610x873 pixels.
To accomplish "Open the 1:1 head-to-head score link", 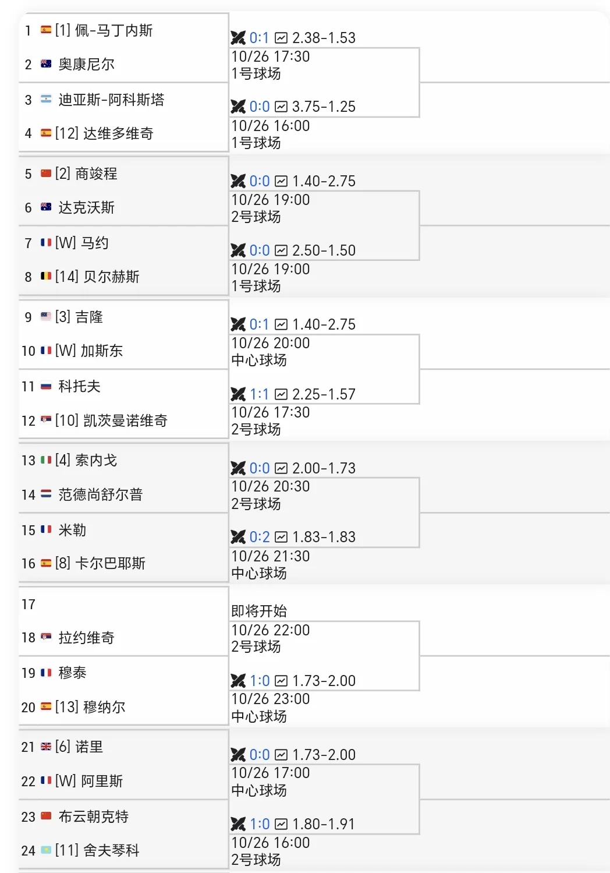I will [260, 394].
